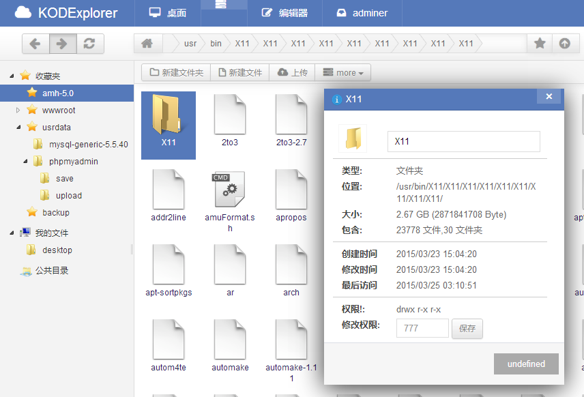Click the back navigation arrow
The height and width of the screenshot is (397, 584).
[x=35, y=44]
